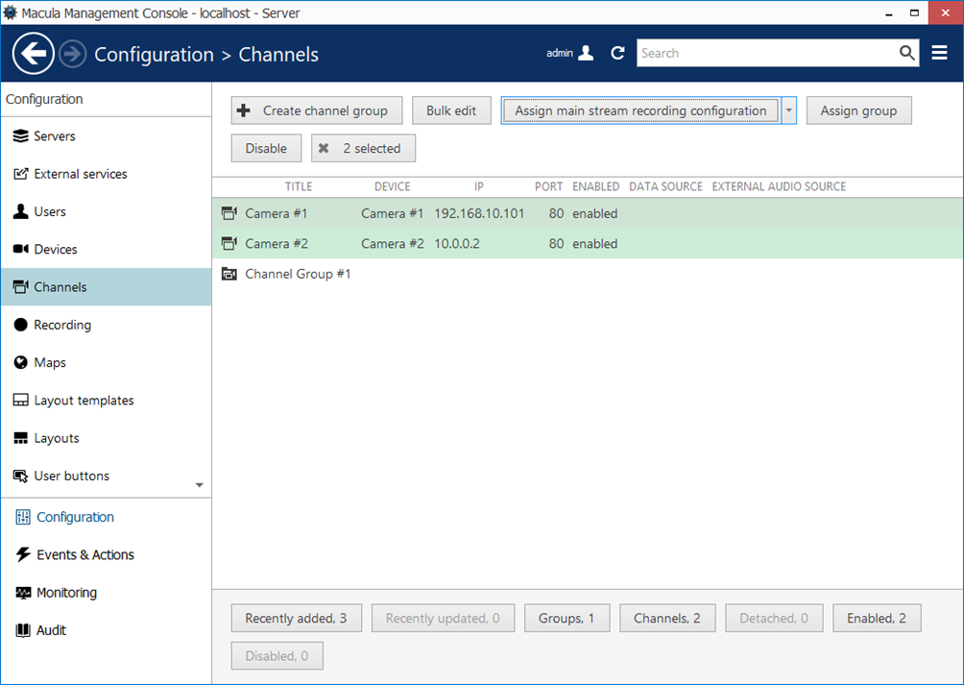Toggle the Enabled, 2 filter
The width and height of the screenshot is (964, 685).
coord(876,619)
